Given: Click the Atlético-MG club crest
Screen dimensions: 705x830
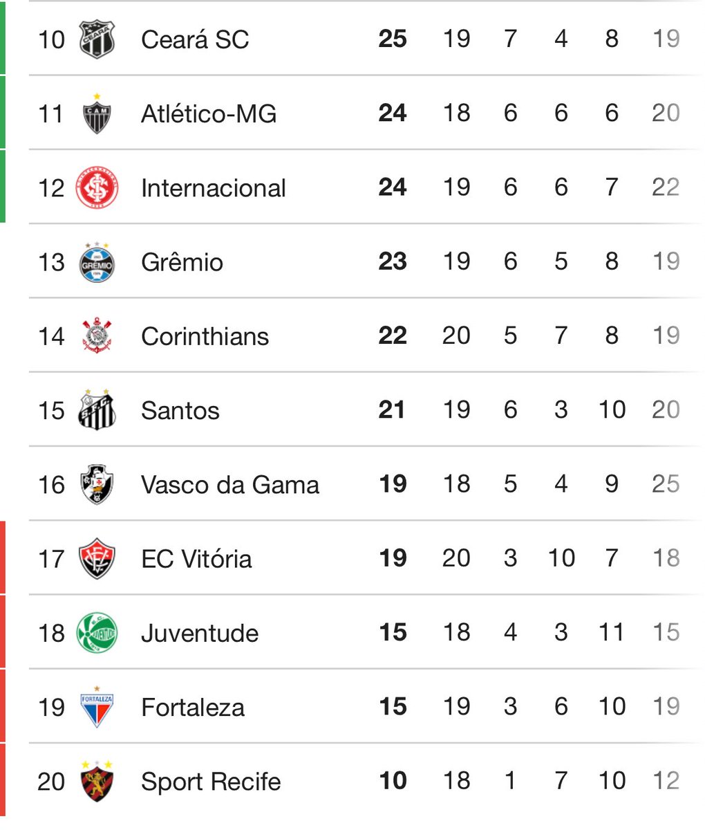Looking at the screenshot, I should pyautogui.click(x=96, y=114).
